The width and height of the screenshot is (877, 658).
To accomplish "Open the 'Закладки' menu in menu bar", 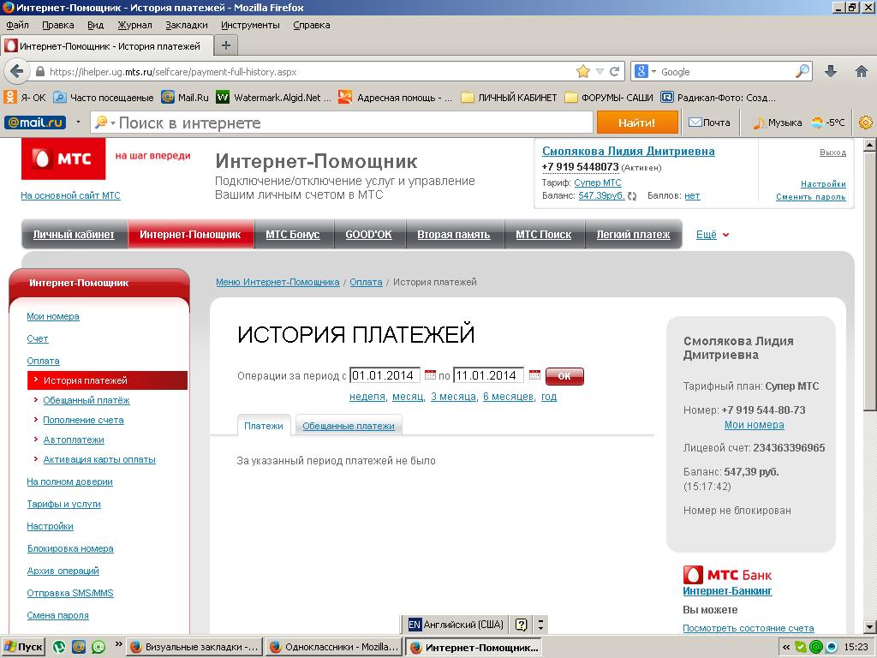I will tap(186, 25).
